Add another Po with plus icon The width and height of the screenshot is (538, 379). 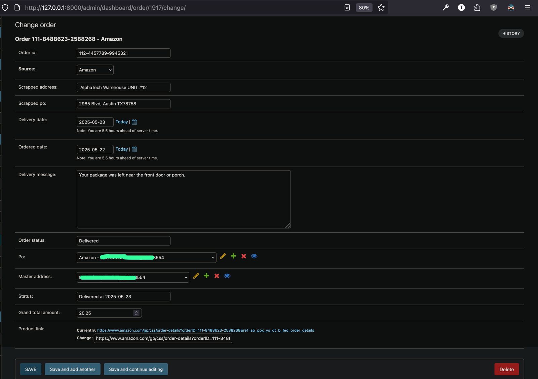point(233,256)
